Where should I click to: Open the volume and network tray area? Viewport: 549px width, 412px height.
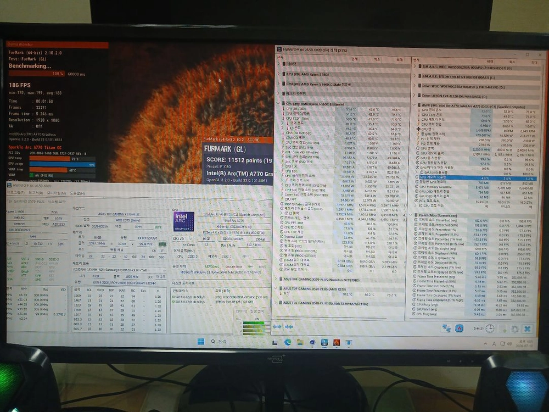point(506,344)
